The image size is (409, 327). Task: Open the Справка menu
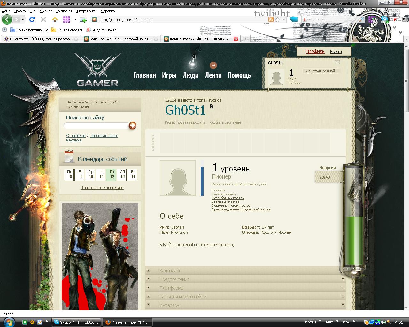click(108, 11)
